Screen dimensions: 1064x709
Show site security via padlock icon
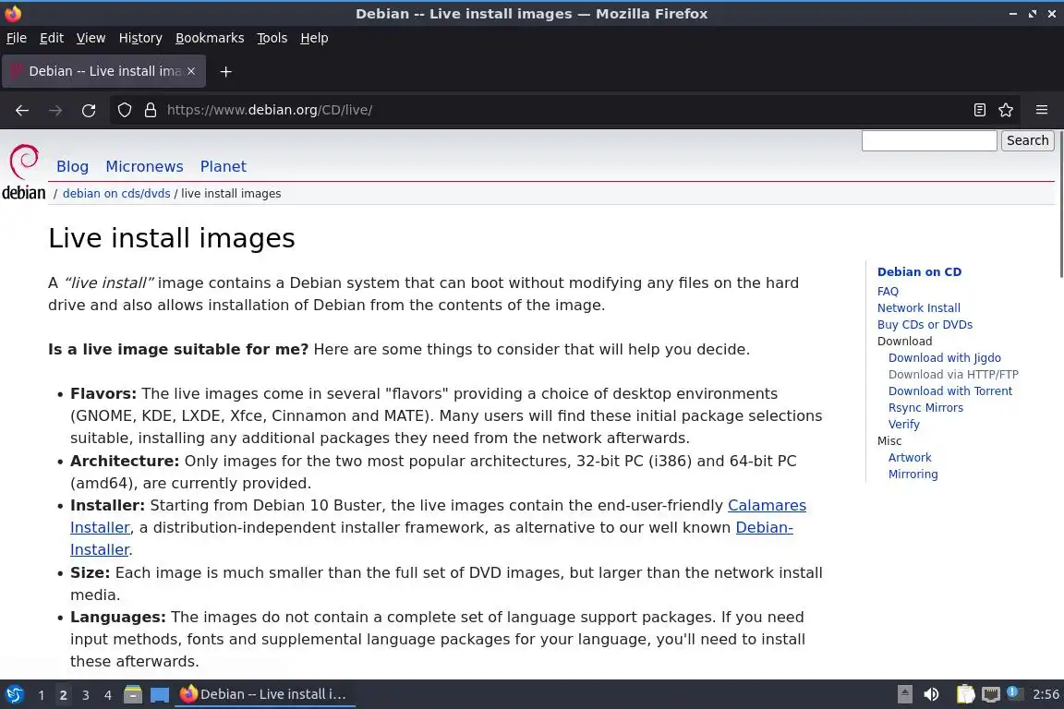click(x=151, y=110)
